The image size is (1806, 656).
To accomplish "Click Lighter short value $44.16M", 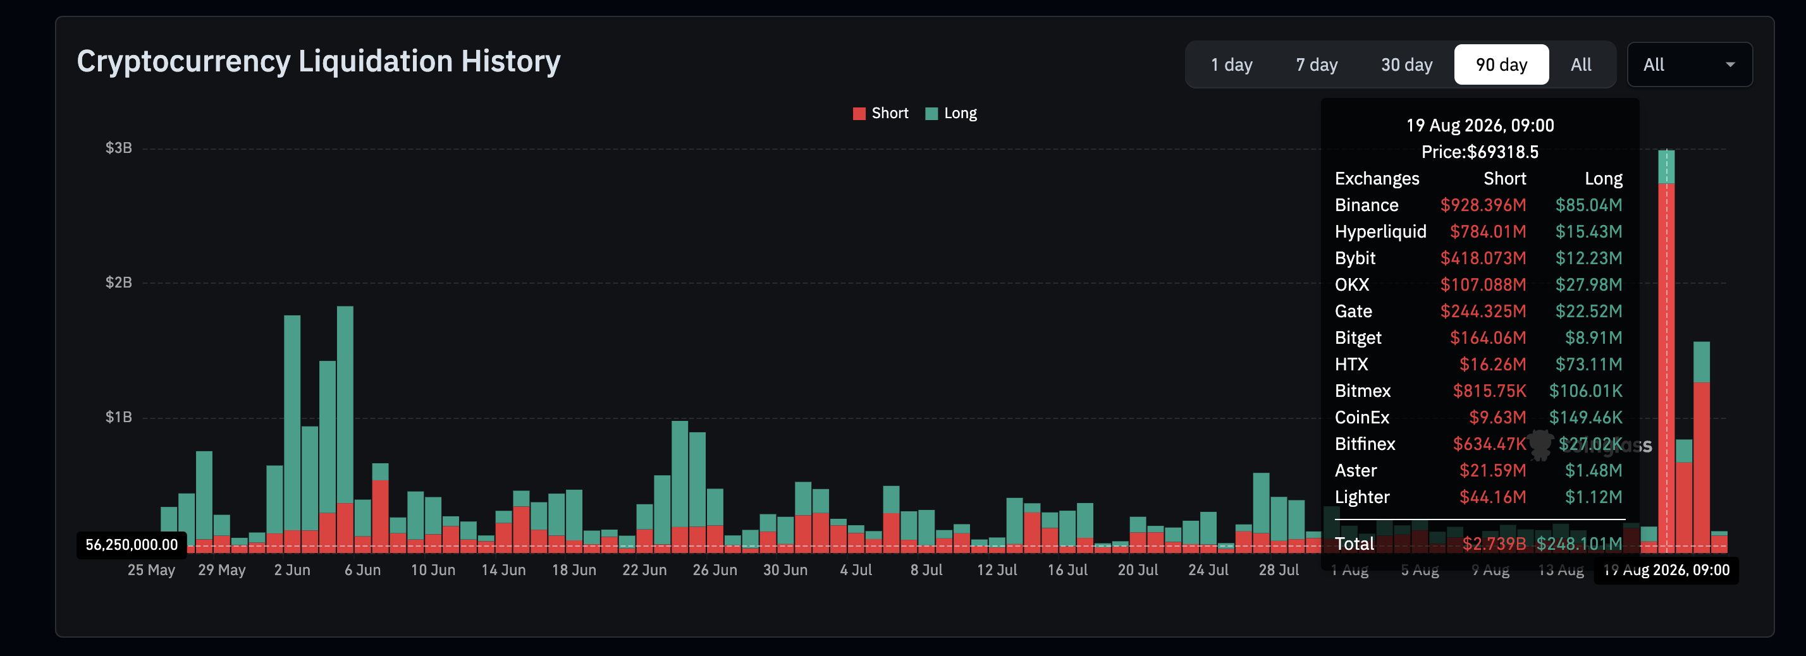I will (1492, 497).
